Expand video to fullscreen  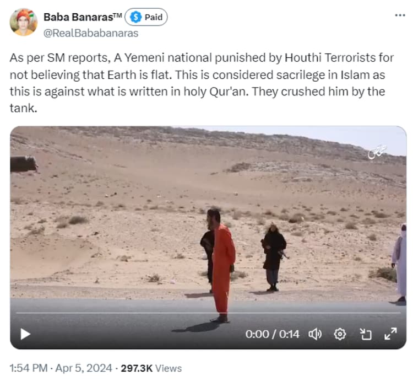[x=390, y=334]
